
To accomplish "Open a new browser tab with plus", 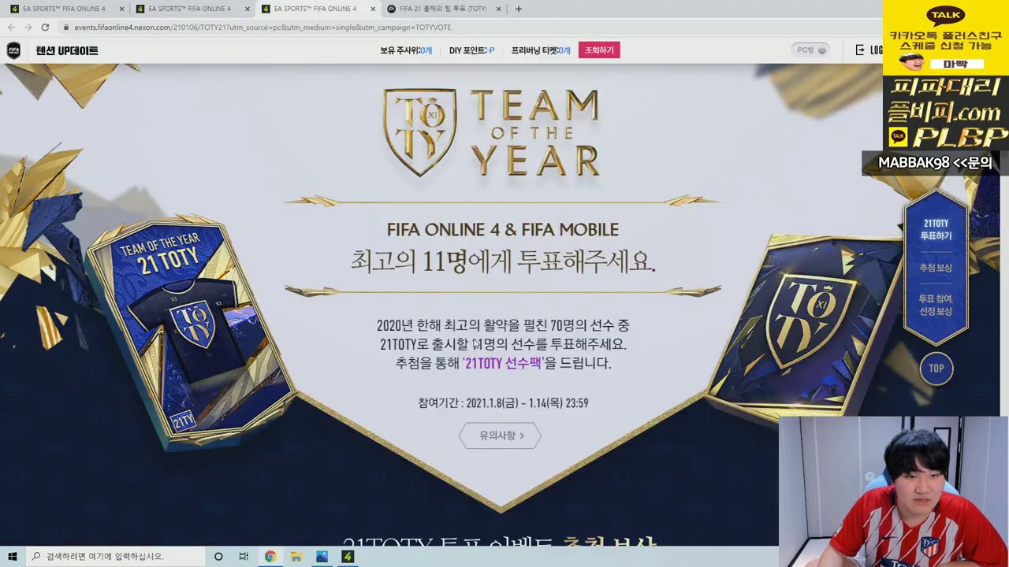I will [x=518, y=9].
